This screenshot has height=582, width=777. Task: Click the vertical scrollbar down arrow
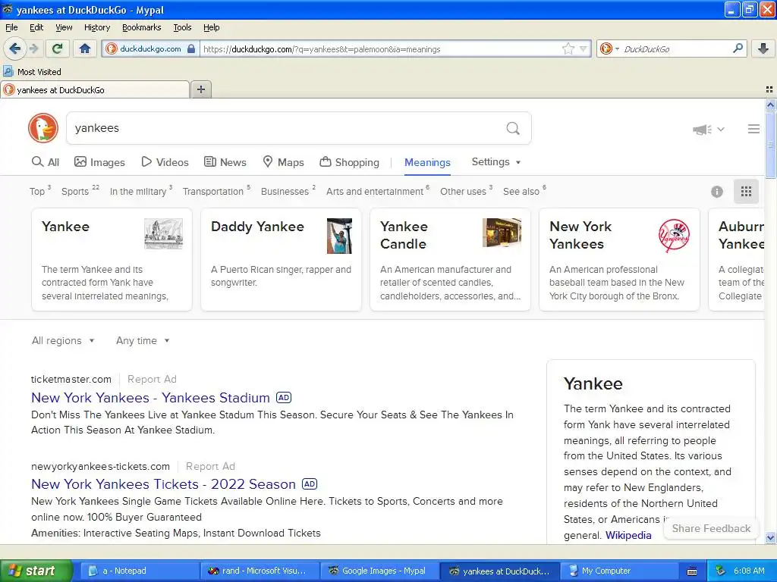770,537
